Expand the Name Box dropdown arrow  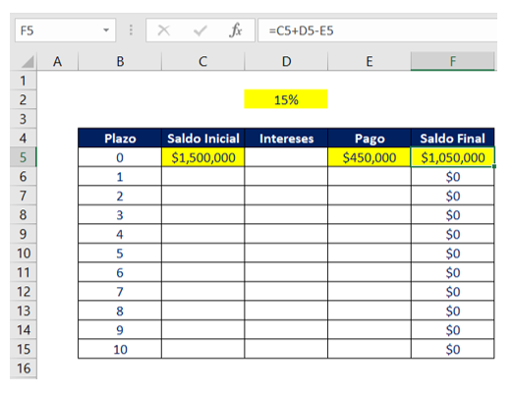[106, 30]
